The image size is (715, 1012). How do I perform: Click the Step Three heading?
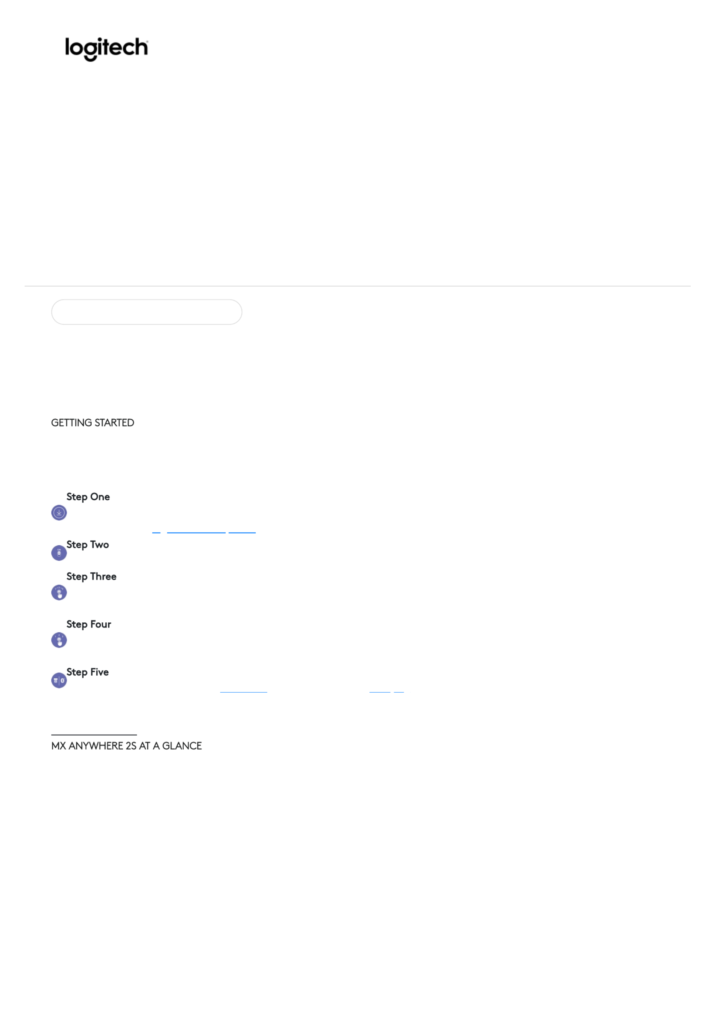pyautogui.click(x=91, y=577)
